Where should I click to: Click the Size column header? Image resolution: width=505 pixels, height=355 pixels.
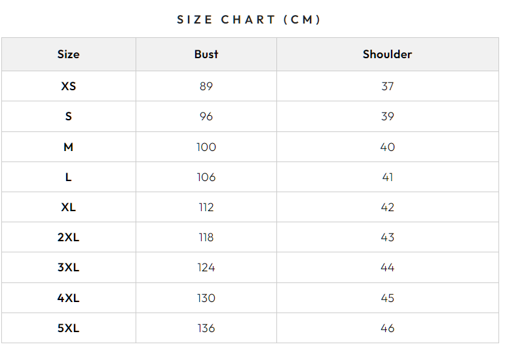coord(68,54)
